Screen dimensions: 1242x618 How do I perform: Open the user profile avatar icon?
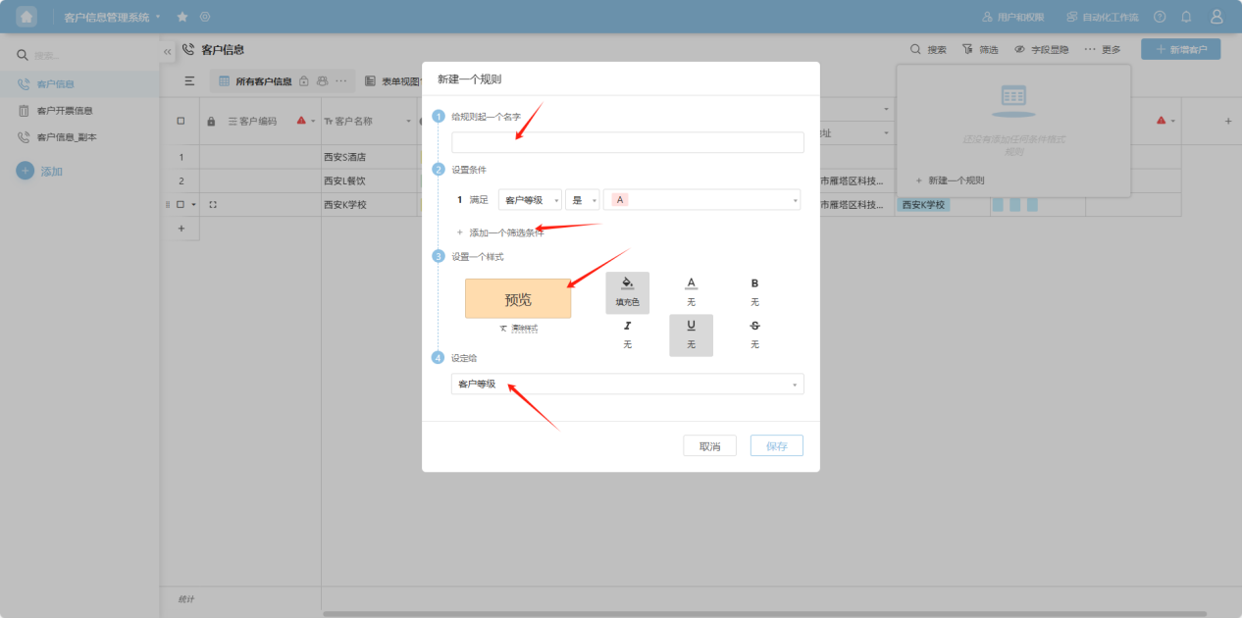[1216, 17]
